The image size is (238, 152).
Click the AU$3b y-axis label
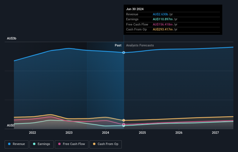(12, 38)
